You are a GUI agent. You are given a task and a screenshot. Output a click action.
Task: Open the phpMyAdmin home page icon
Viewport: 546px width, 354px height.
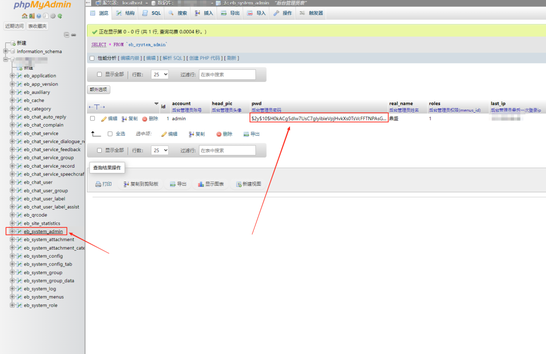point(25,16)
